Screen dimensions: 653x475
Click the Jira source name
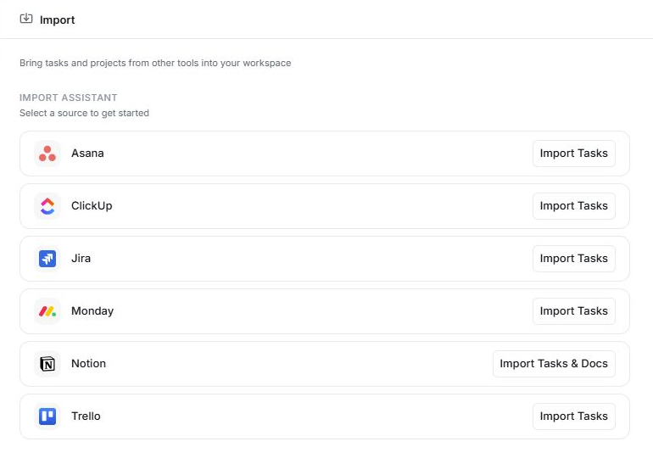coord(81,259)
